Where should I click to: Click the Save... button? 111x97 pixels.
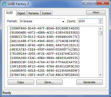tap(49, 82)
